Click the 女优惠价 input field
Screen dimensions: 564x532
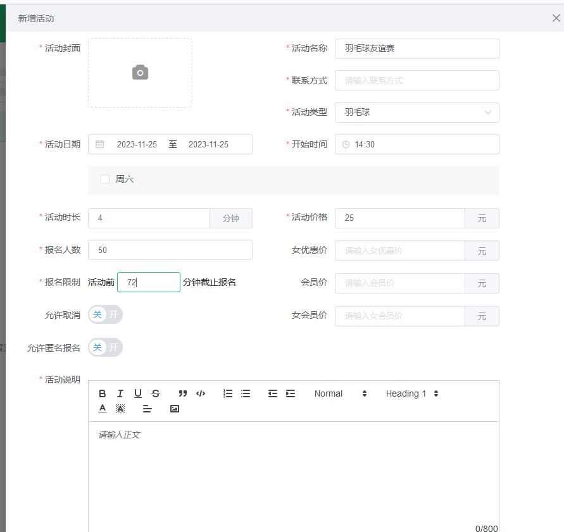[400, 251]
